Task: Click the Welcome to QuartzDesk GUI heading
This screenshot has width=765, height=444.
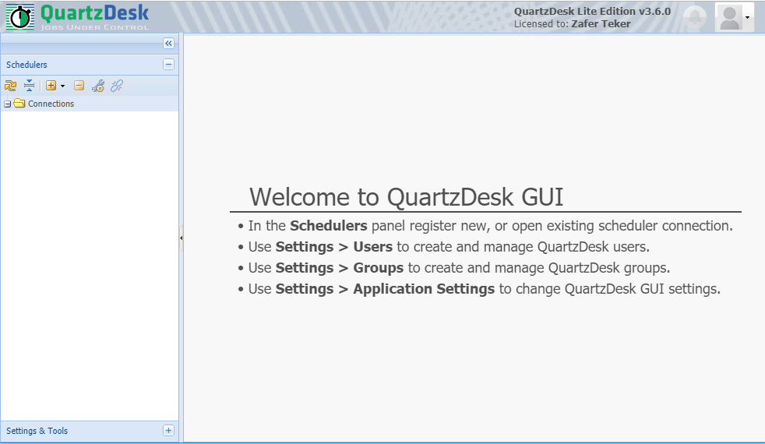Action: click(x=407, y=197)
